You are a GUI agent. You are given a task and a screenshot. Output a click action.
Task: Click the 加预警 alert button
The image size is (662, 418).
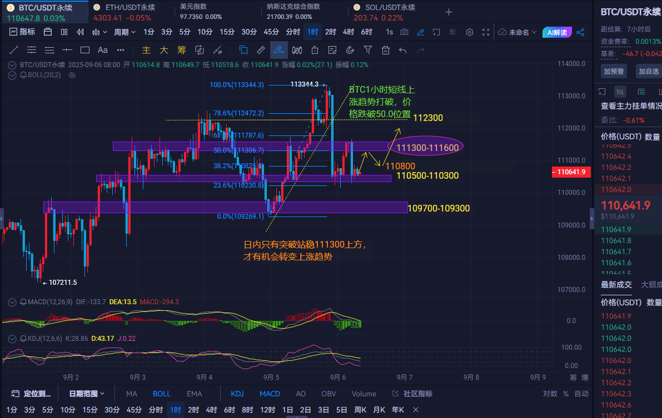point(614,71)
